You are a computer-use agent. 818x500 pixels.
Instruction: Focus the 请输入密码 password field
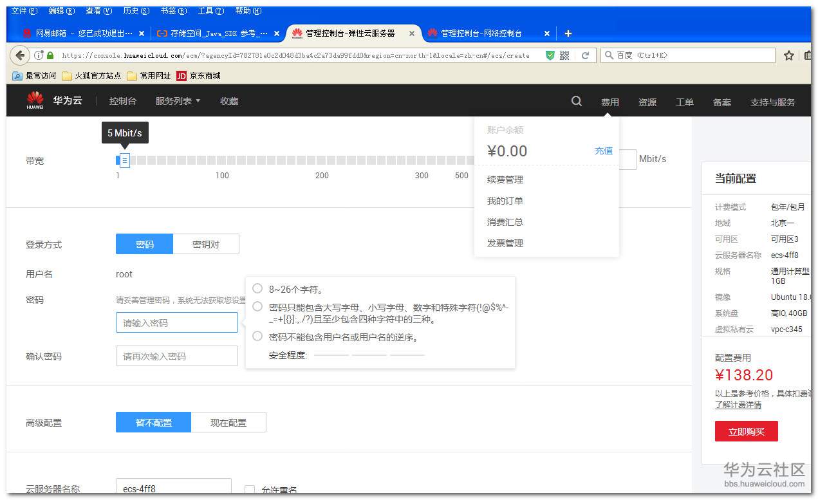click(x=177, y=322)
